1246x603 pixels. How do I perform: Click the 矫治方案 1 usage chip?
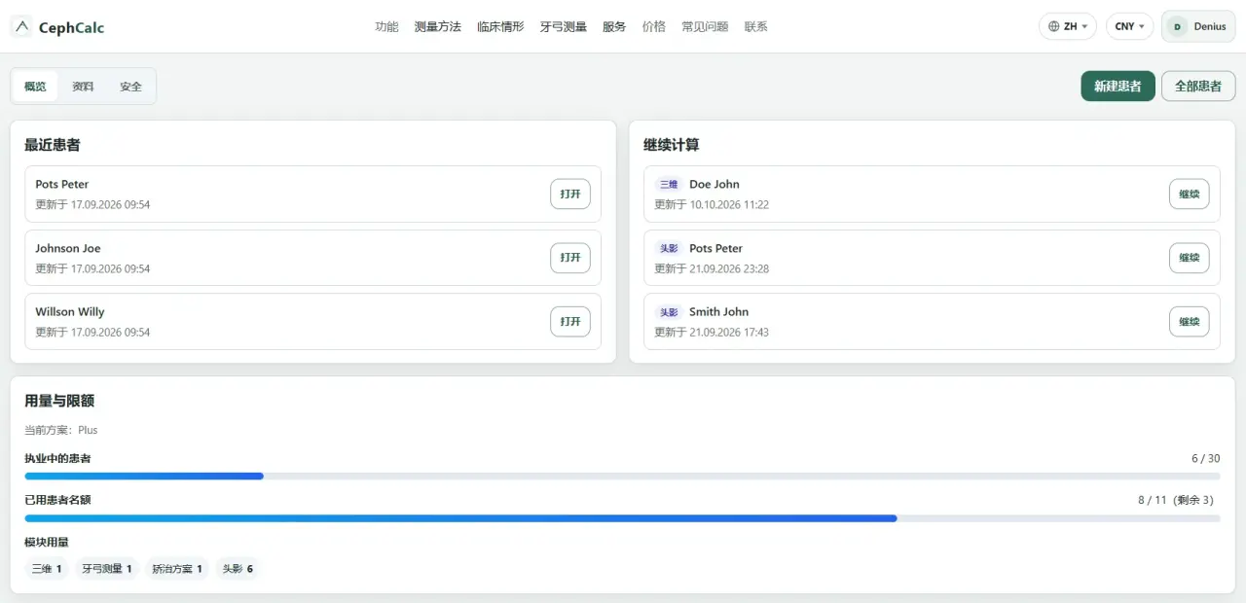177,569
